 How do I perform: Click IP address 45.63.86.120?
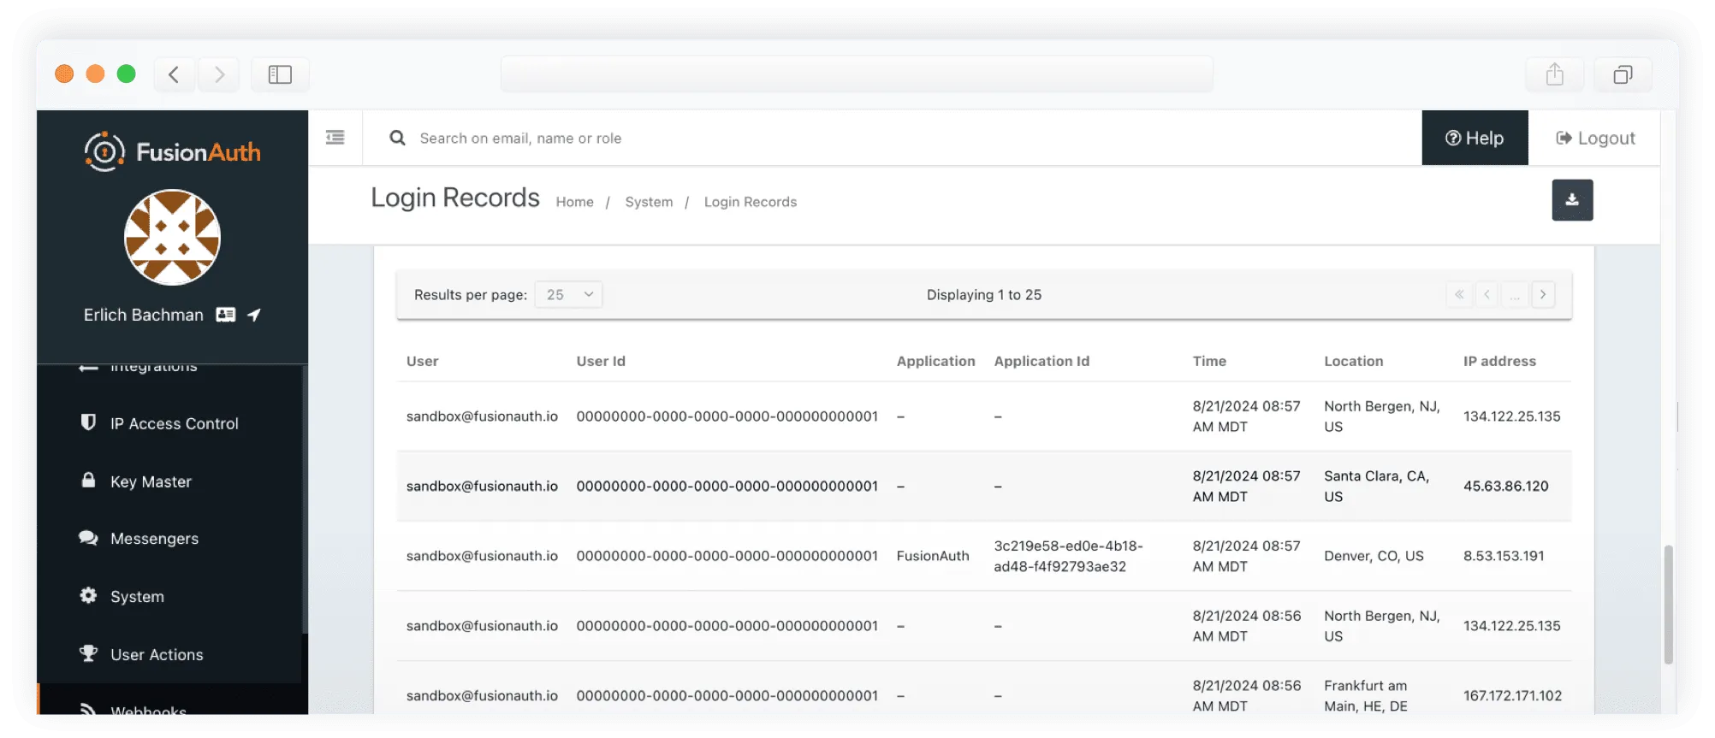[1505, 486]
